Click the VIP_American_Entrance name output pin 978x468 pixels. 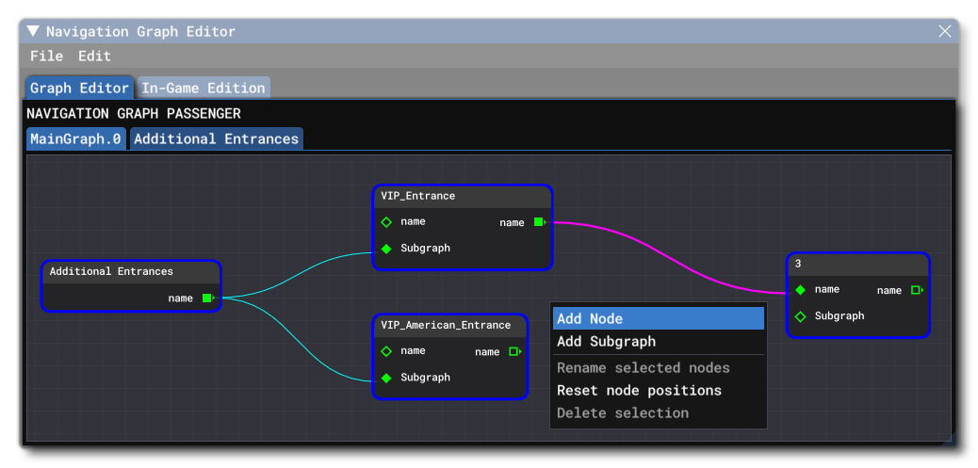[514, 351]
